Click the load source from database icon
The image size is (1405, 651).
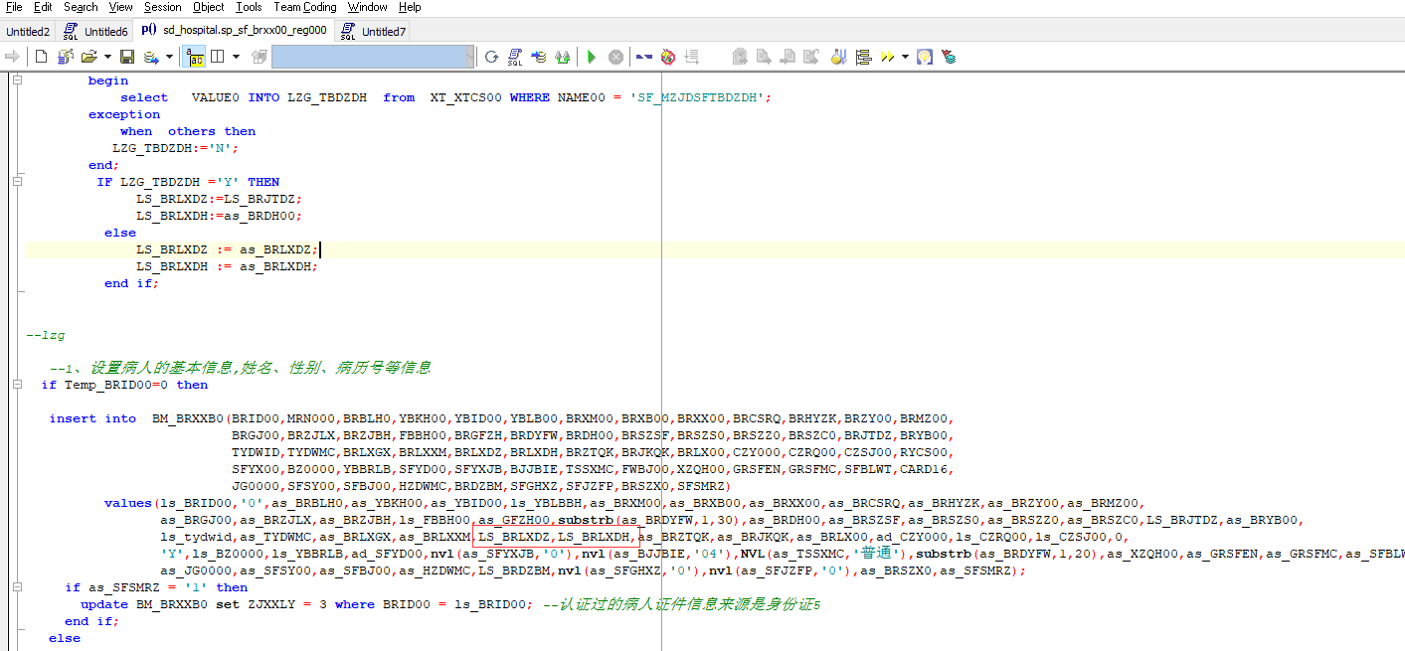pos(66,57)
